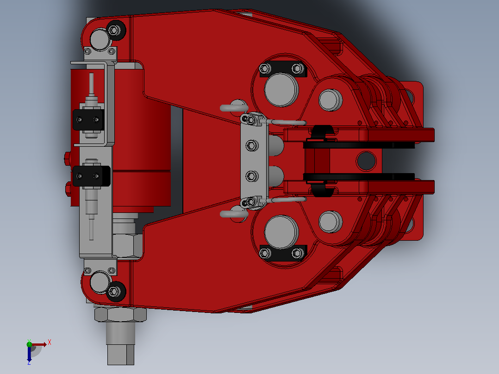Click the red X axis of the triad
Viewport: 499px width, 374px height.
pyautogui.click(x=39, y=344)
